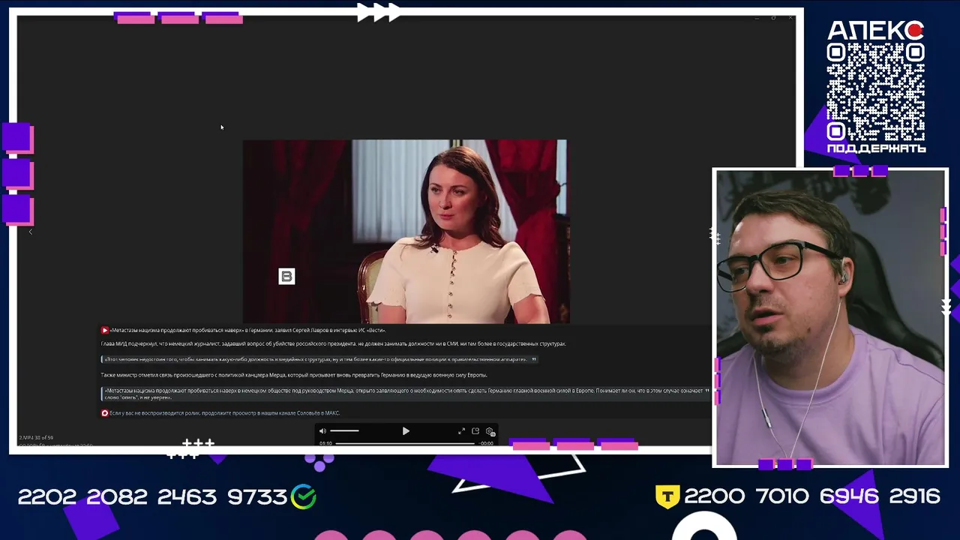Click the Sber card number 2202 2082 2463 9733
This screenshot has height=540, width=960.
click(x=152, y=496)
